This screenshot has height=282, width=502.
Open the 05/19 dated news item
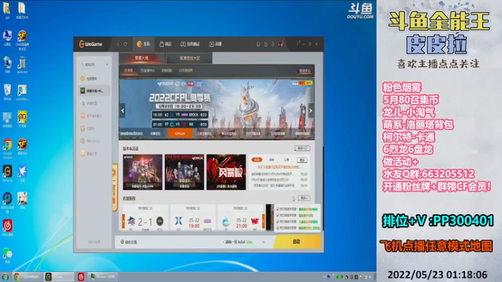tap(279, 185)
